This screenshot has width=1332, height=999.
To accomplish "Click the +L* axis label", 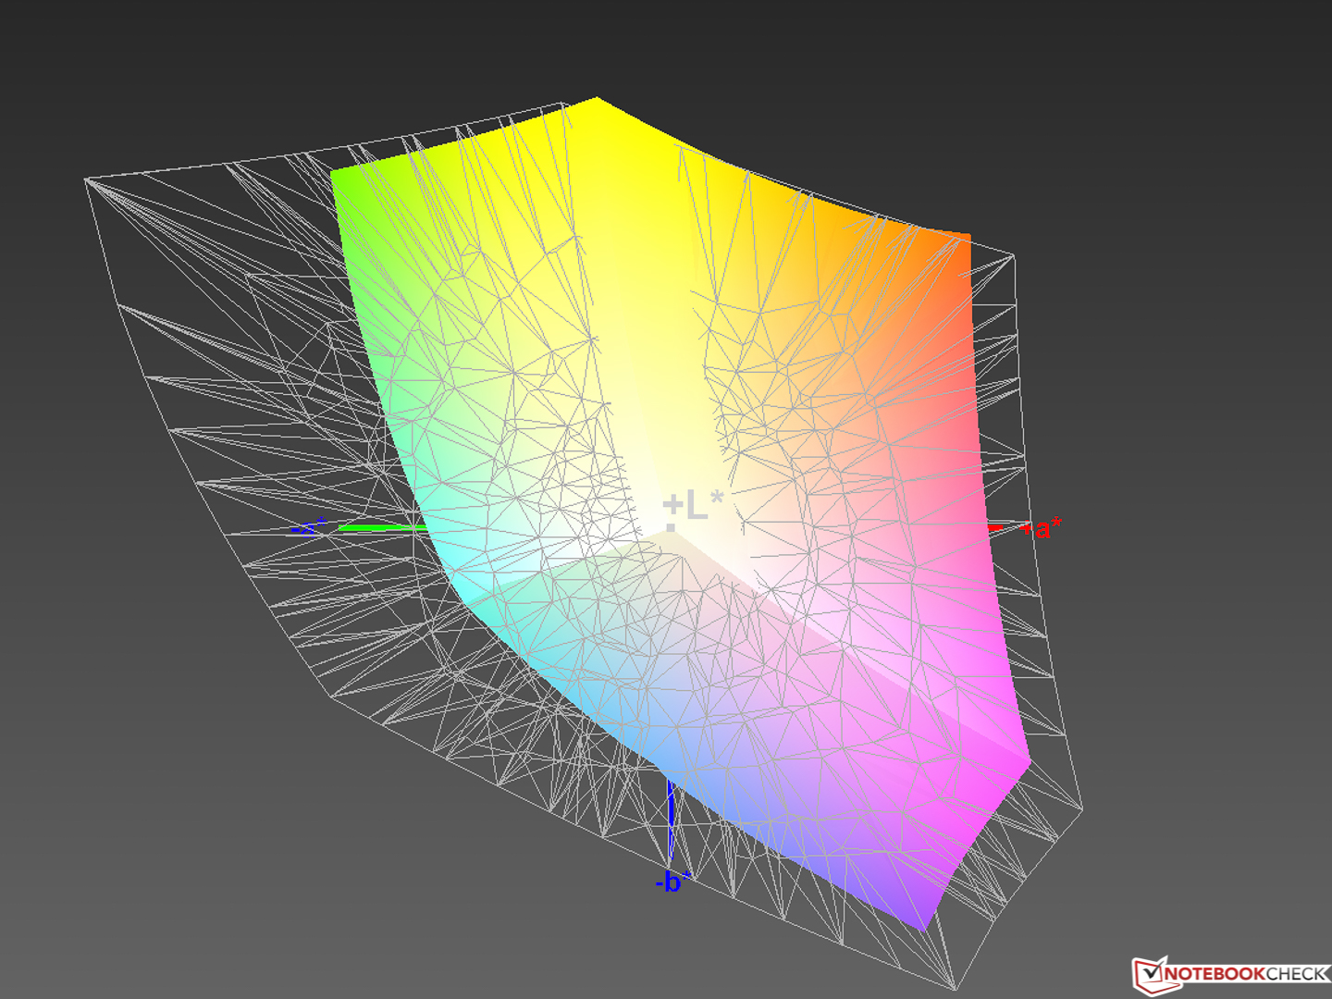I will point(694,506).
